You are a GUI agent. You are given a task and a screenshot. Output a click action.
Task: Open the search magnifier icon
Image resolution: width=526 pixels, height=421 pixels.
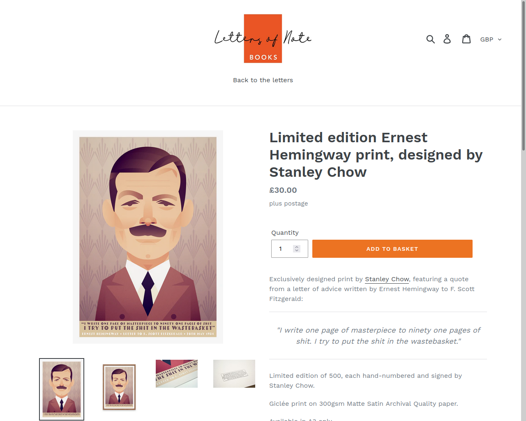click(x=430, y=39)
